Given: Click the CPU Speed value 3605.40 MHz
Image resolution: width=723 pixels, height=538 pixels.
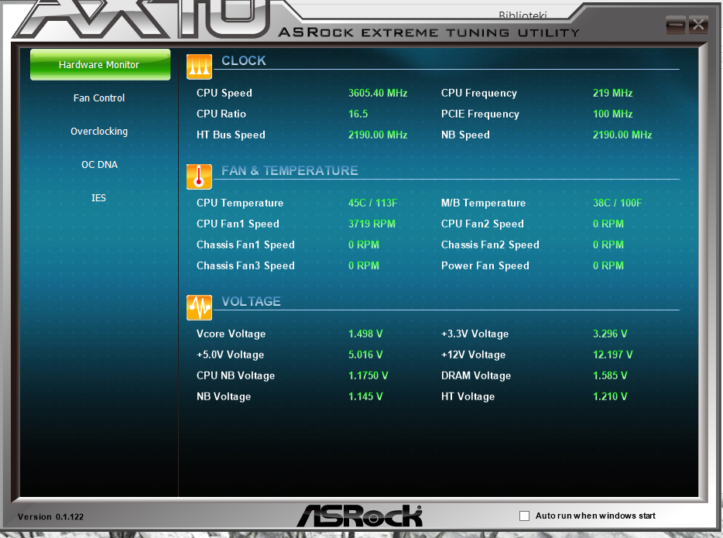Looking at the screenshot, I should click(x=378, y=93).
